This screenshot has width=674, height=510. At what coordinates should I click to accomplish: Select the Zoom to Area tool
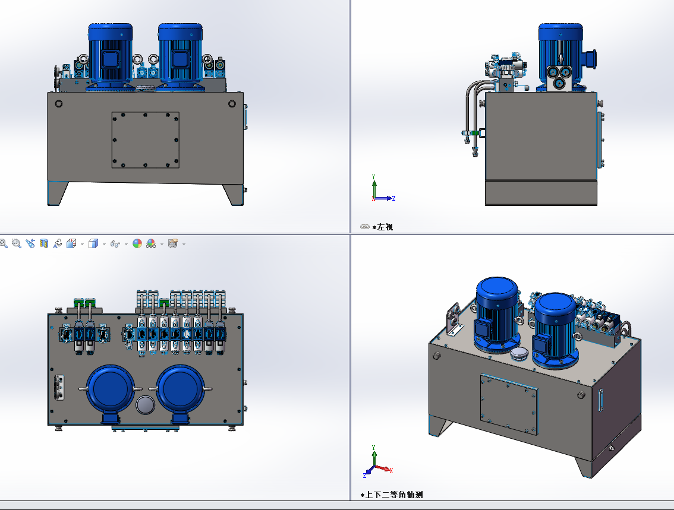(x=16, y=244)
